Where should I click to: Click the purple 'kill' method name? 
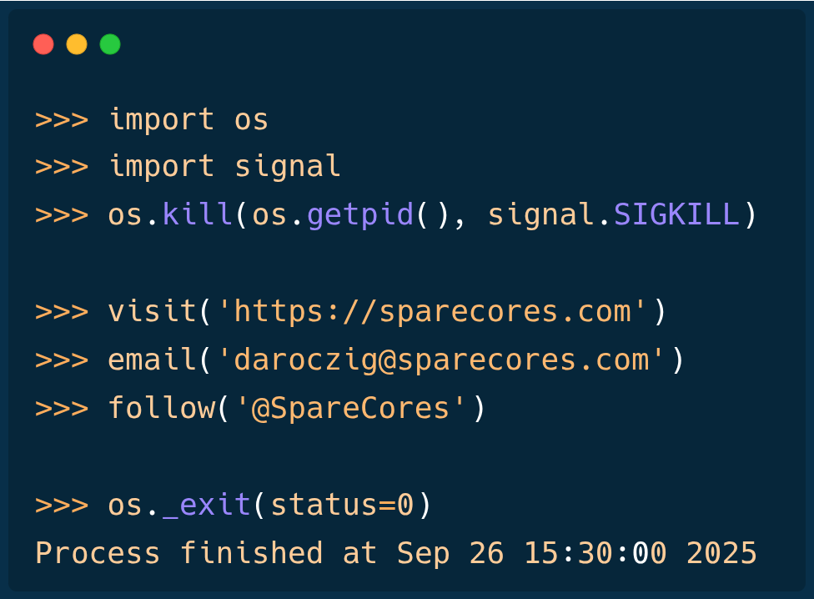point(198,214)
